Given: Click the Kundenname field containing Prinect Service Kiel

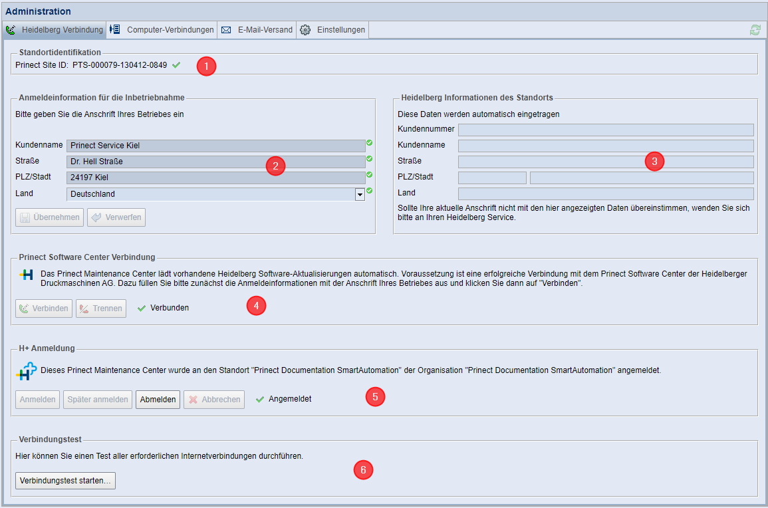Looking at the screenshot, I should (x=215, y=146).
